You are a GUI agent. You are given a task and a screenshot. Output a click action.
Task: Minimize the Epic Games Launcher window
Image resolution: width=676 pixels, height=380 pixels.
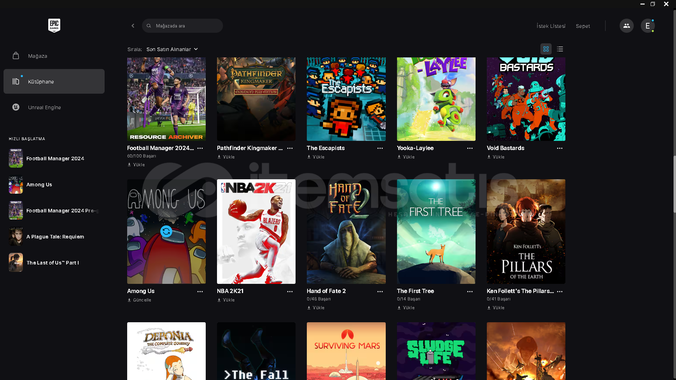click(x=643, y=4)
